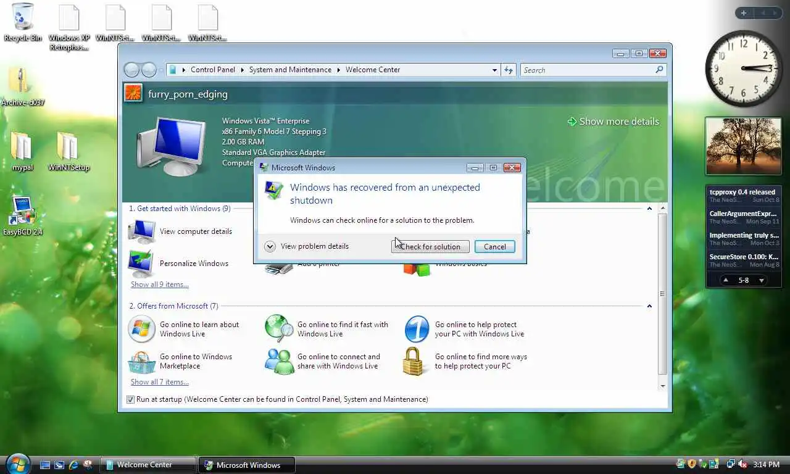This screenshot has height=474, width=790.
Task: Click the search magnifier icon
Action: coord(659,70)
